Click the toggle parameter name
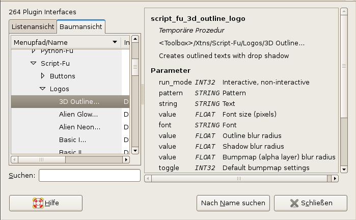Screen dimensions: 356x220 tap(169, 168)
